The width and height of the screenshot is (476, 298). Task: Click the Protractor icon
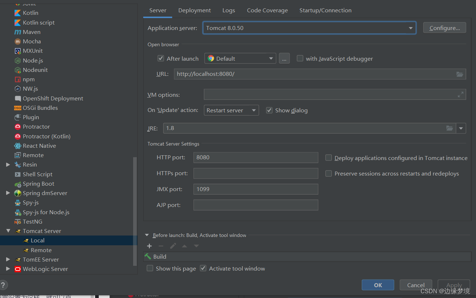(x=18, y=127)
